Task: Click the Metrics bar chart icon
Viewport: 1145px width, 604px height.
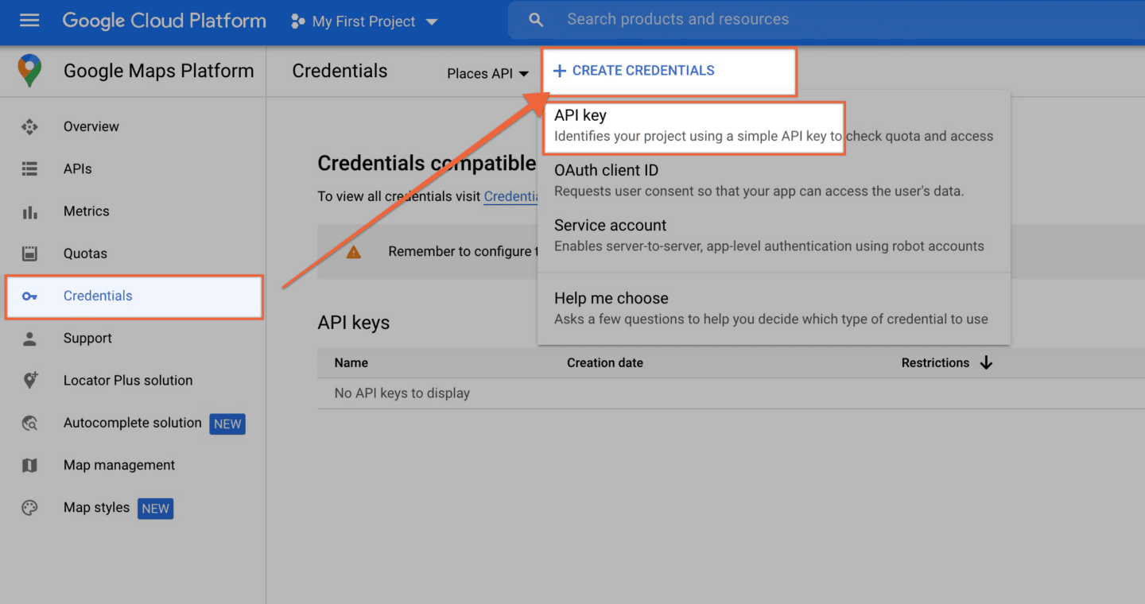Action: 29,211
